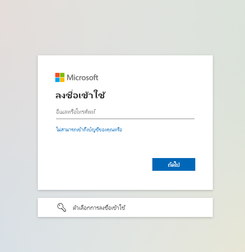Click the green square of the Microsoft logo
The width and height of the screenshot is (245, 252).
coord(62,75)
